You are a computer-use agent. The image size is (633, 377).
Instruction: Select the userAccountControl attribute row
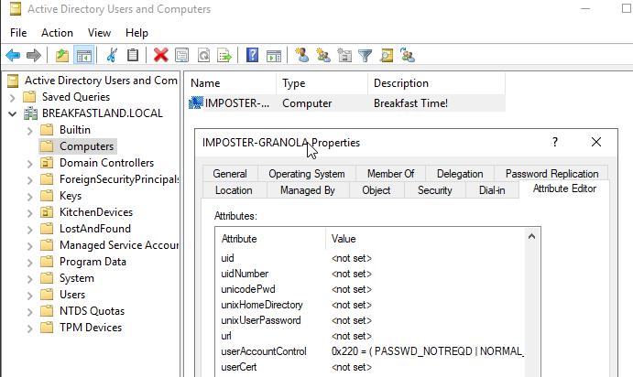coord(264,351)
